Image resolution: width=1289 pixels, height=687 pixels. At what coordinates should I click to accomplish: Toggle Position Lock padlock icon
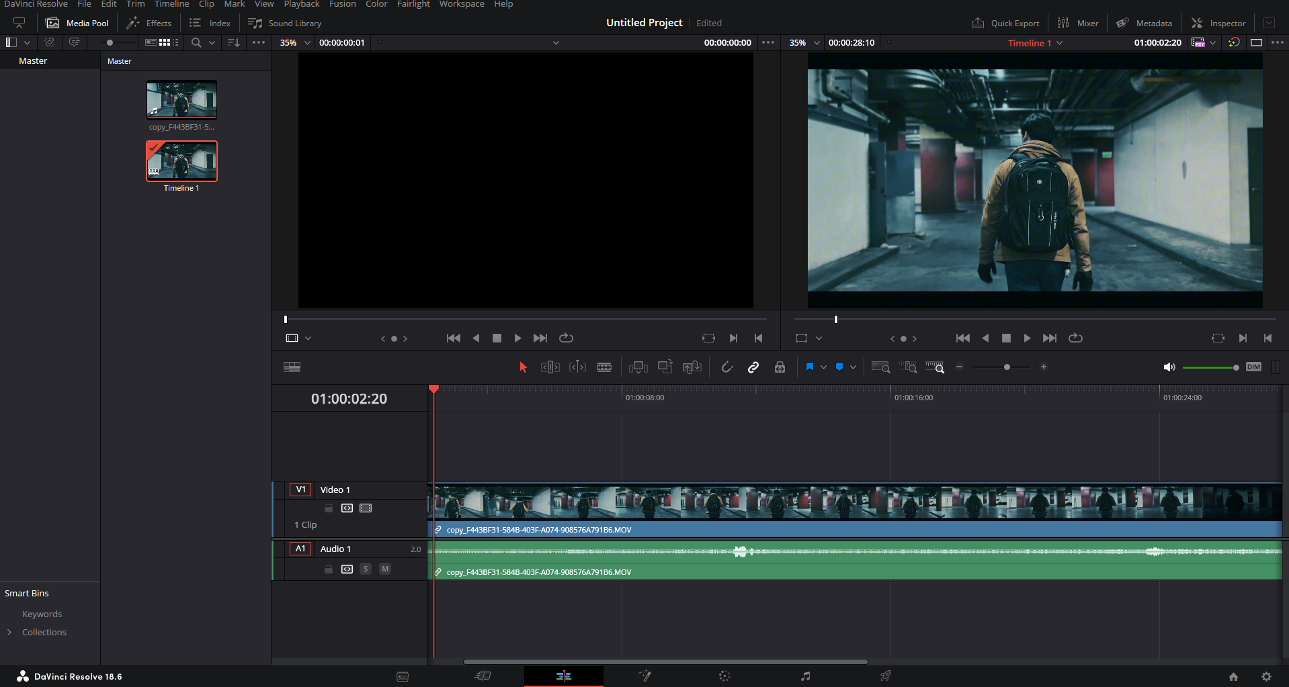[x=780, y=367]
